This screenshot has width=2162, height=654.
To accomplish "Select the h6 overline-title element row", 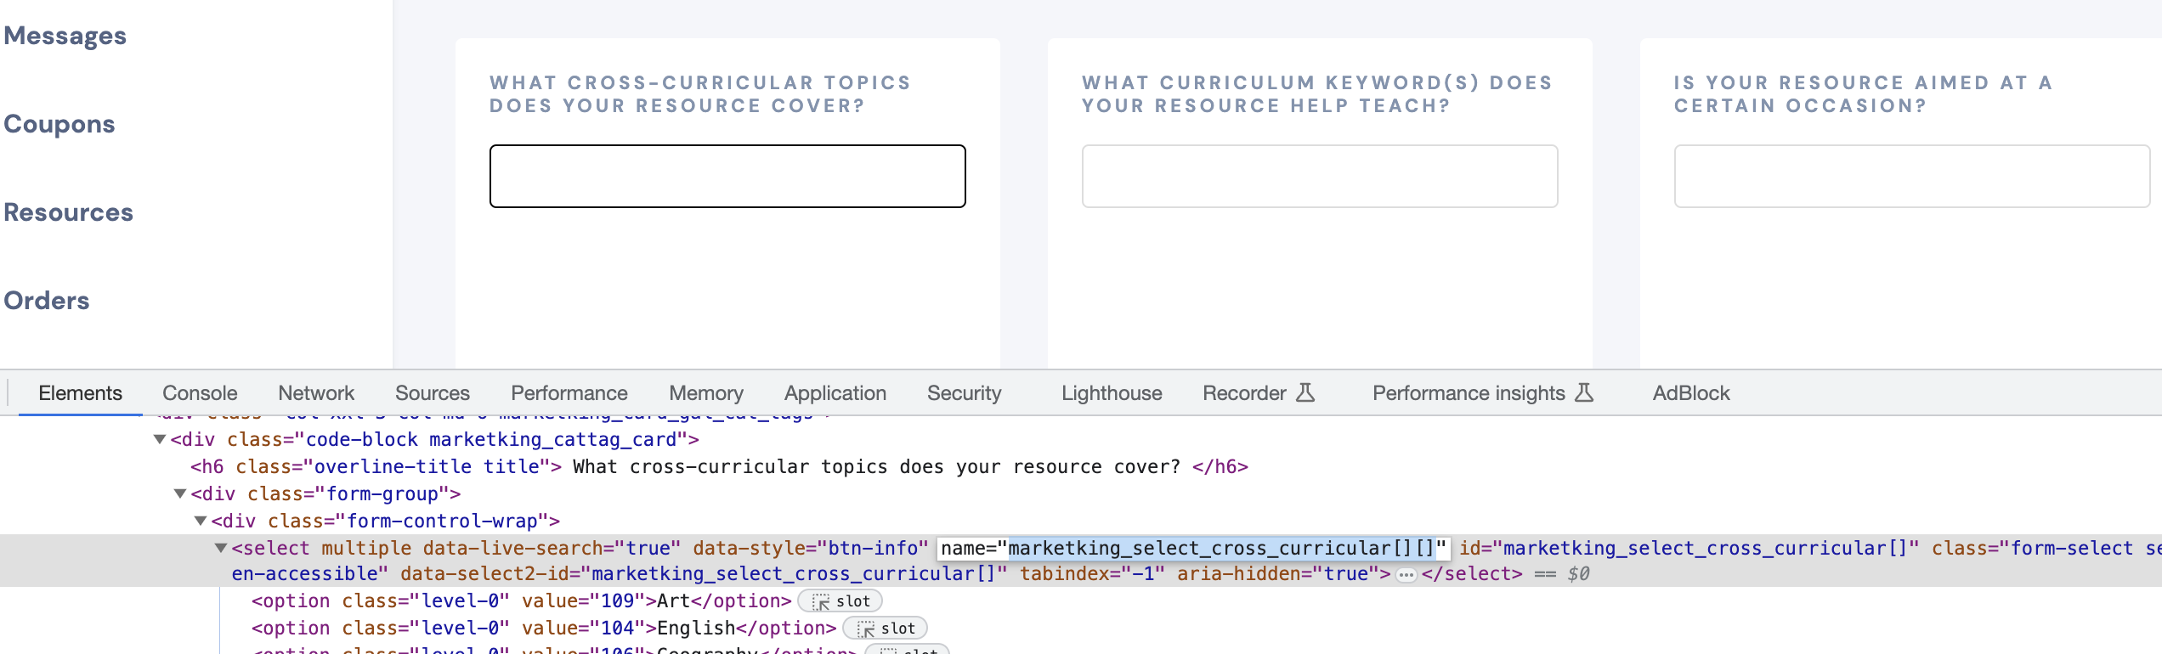I will 719,466.
